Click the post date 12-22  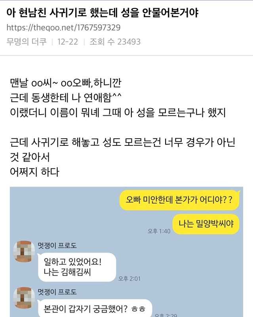(x=67, y=42)
